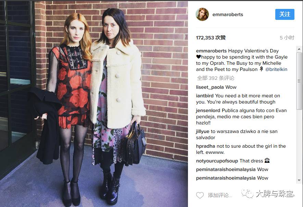Image resolution: width=303 pixels, height=207 pixels.
Task: Open iantbird commenter profile
Action: (205, 96)
